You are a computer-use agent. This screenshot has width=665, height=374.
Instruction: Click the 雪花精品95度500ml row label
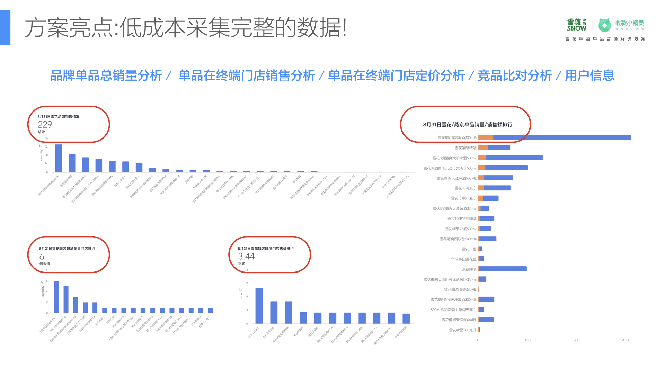pyautogui.click(x=461, y=229)
